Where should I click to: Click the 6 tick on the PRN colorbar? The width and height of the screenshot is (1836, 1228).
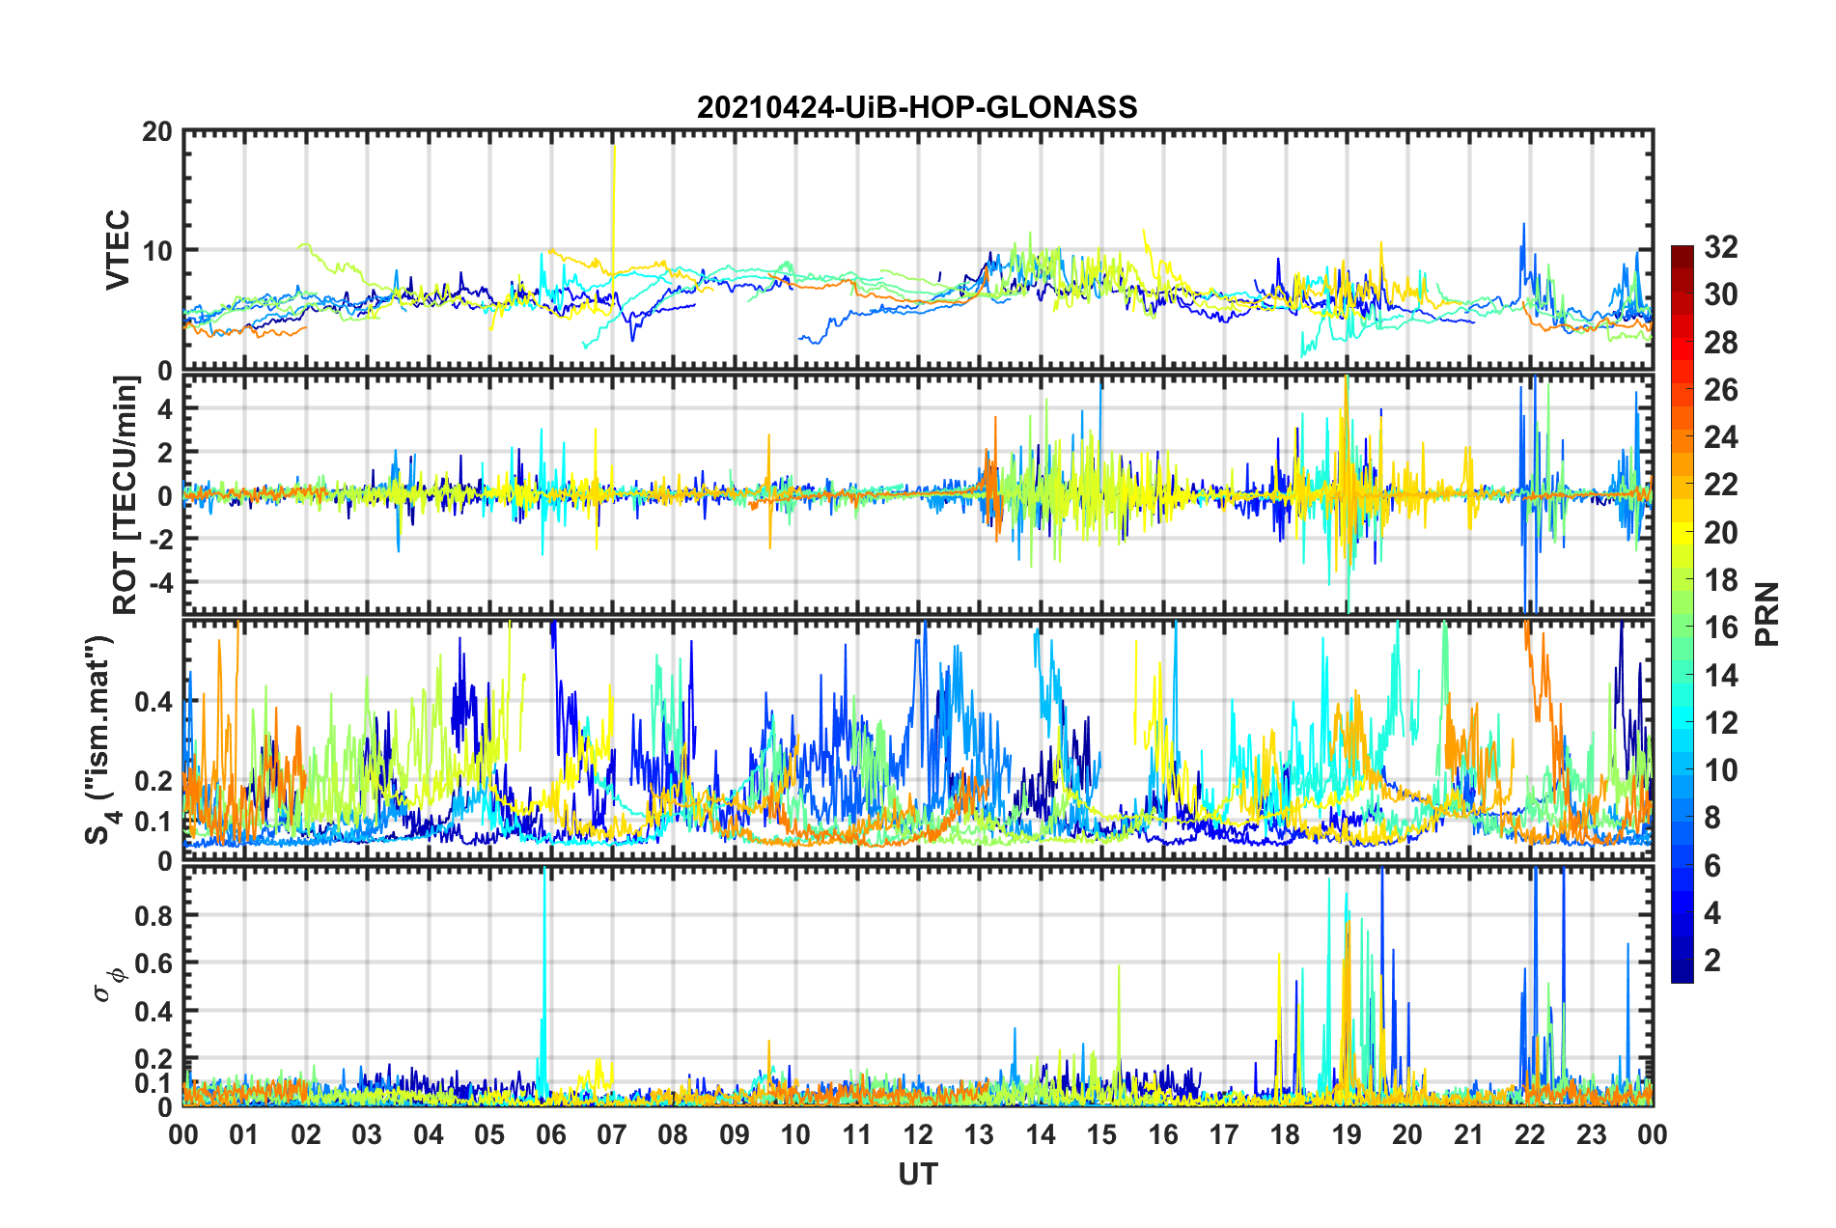(x=1712, y=866)
